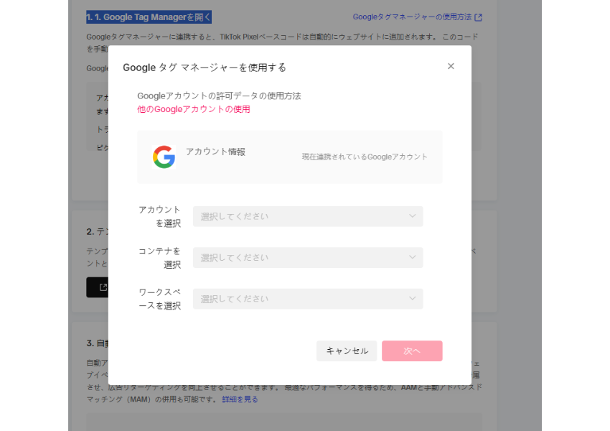Click the dialog title Google タグ マネージャーを使用する
The image size is (610, 431).
205,68
